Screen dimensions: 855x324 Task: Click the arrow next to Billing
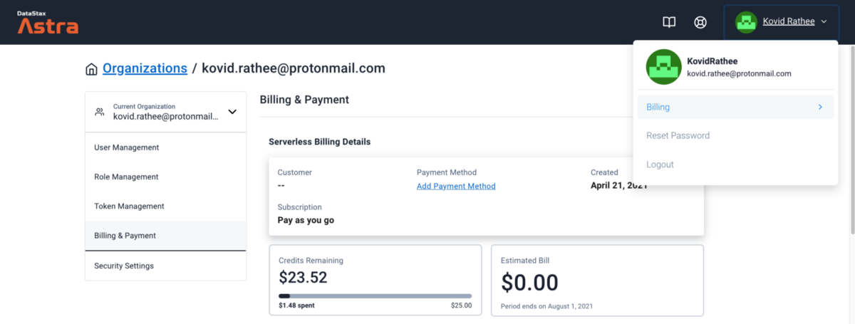(820, 107)
